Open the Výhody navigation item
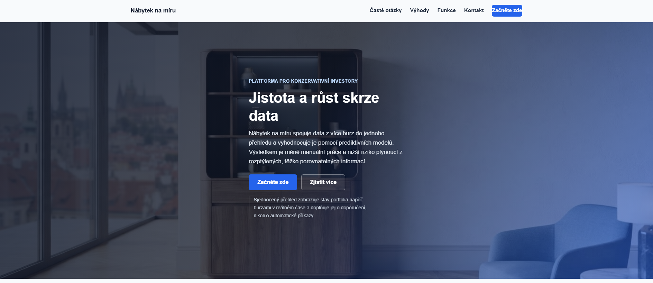 [419, 10]
